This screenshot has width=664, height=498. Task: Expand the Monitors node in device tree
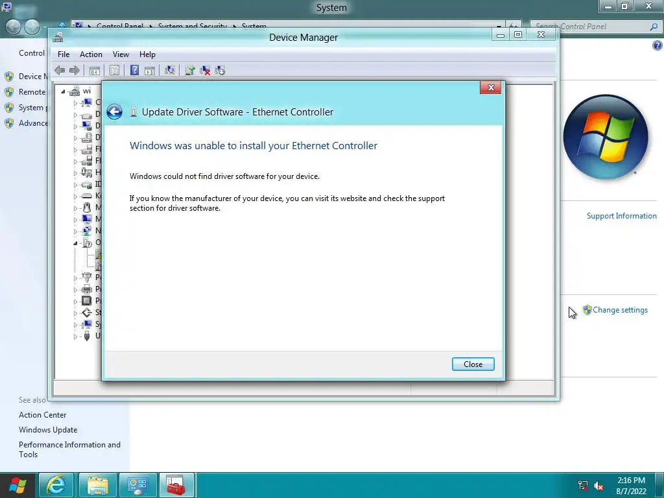(x=75, y=219)
